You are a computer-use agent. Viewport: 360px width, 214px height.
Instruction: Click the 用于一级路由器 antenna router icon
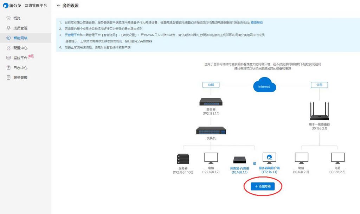[x=319, y=111]
